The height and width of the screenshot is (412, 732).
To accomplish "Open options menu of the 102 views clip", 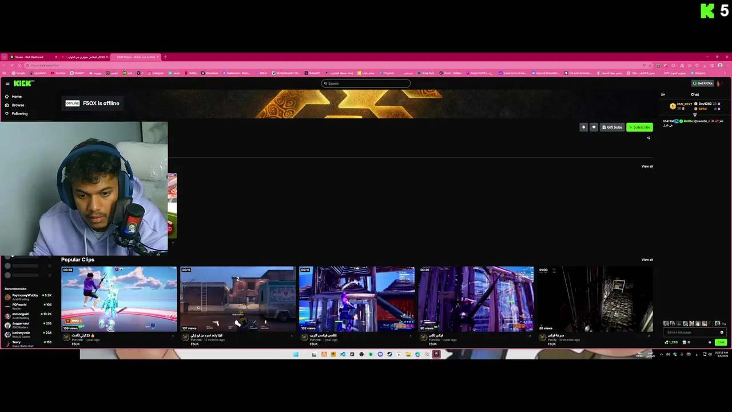I will click(411, 336).
